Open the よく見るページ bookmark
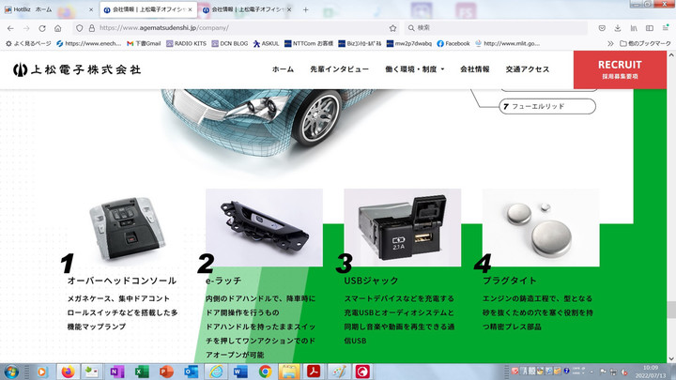676x380 pixels. point(28,43)
